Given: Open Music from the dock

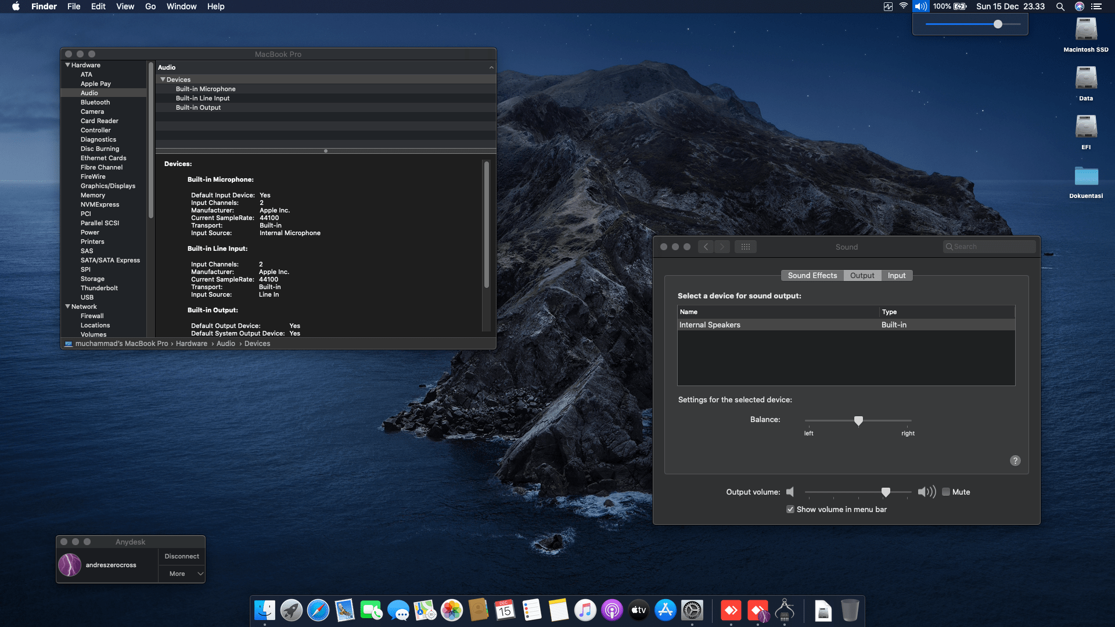Looking at the screenshot, I should [x=585, y=610].
